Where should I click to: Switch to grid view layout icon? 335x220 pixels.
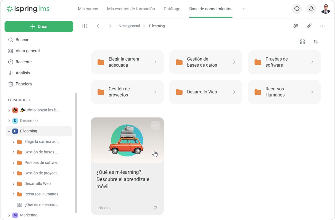(x=302, y=42)
